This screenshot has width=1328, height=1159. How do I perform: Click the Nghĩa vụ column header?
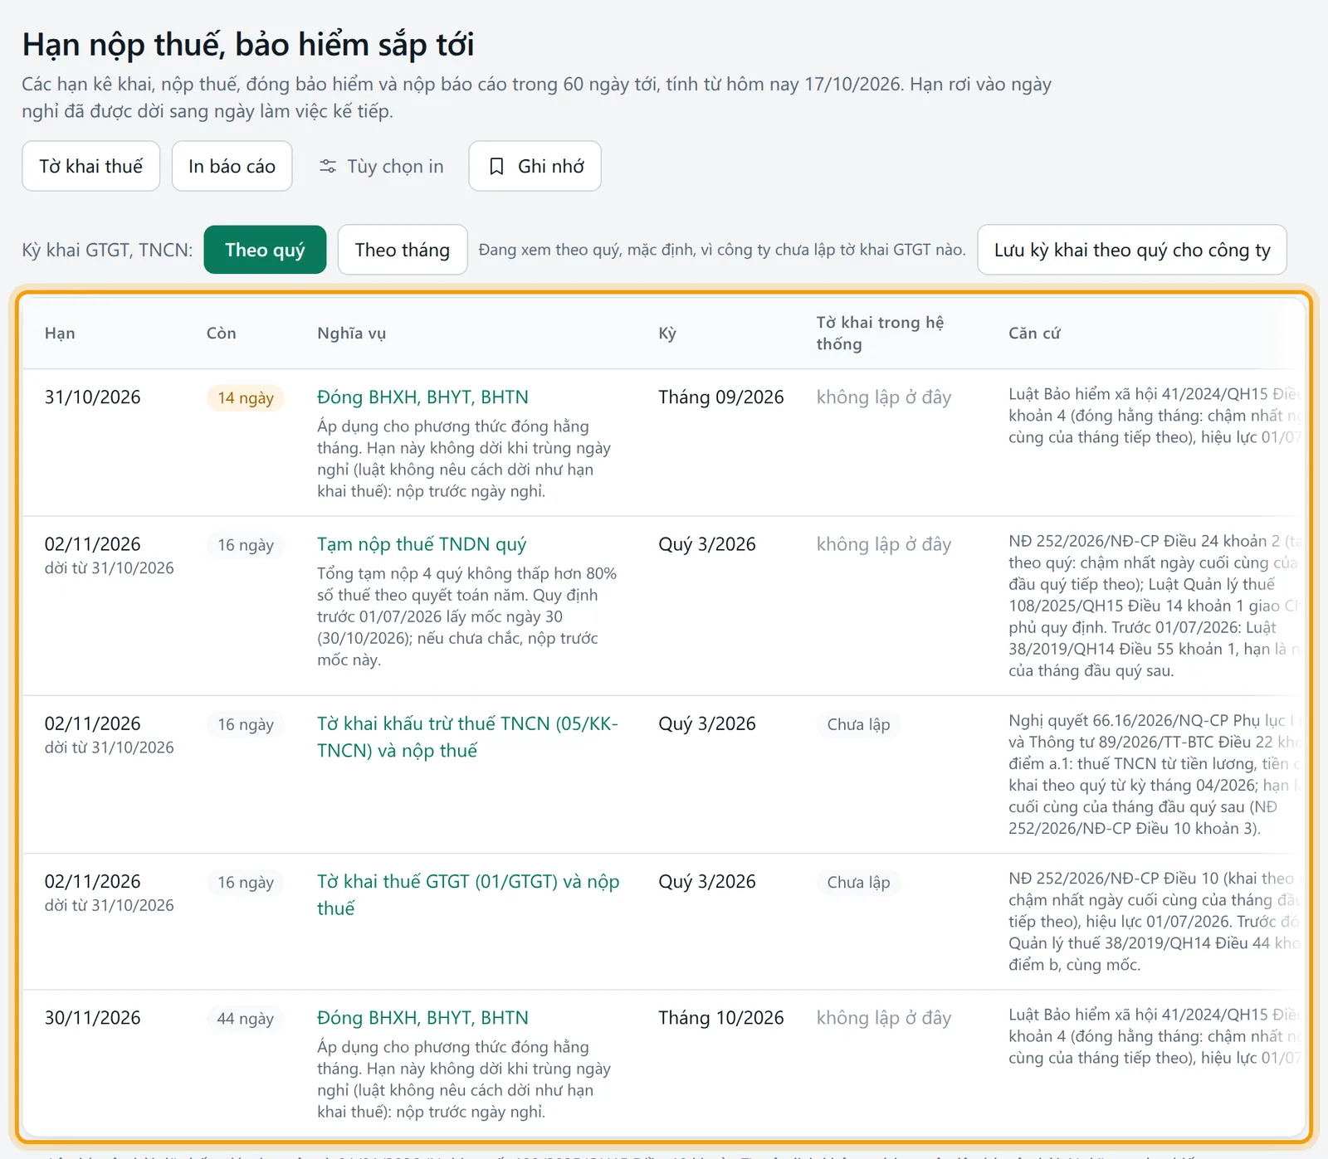point(351,333)
